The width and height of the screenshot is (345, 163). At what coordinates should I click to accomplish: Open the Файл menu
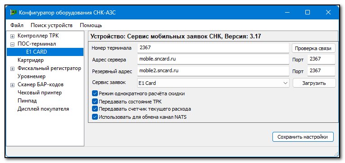pos(17,25)
